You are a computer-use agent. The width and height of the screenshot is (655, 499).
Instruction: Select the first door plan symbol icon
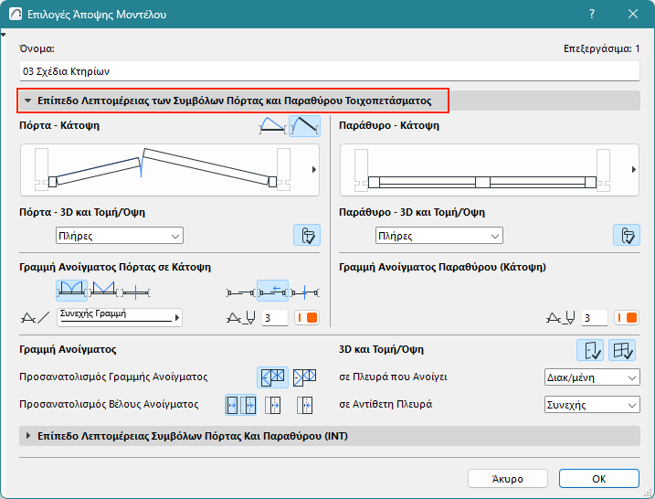point(272,126)
